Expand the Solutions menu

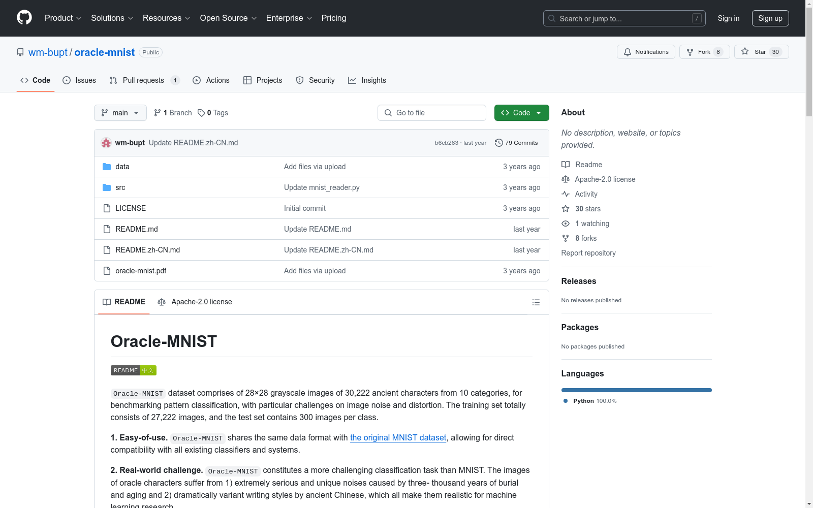pos(112,18)
